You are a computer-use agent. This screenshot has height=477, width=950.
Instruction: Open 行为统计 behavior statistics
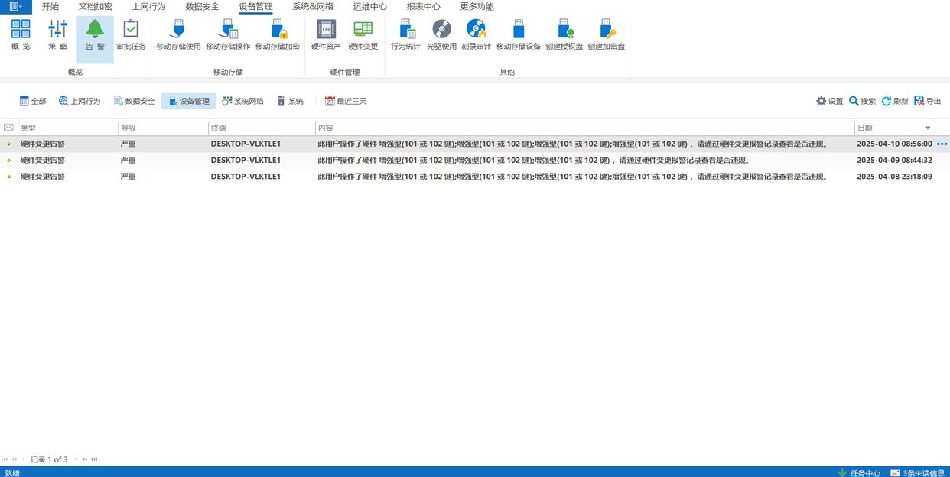click(405, 36)
